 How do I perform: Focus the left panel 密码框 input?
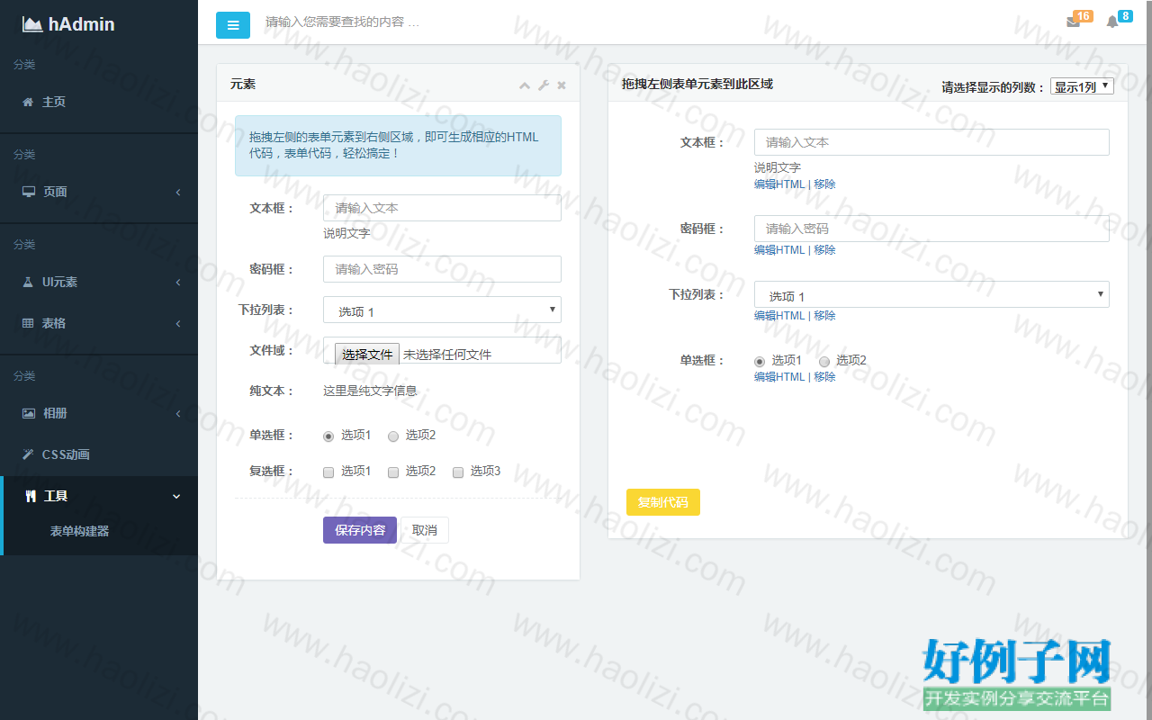coord(442,269)
